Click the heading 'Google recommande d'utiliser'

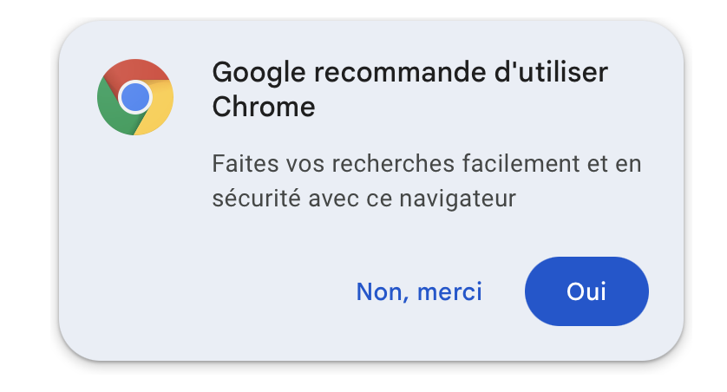click(409, 73)
